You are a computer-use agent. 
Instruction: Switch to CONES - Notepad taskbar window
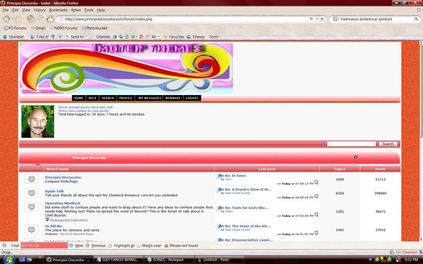[169, 260]
